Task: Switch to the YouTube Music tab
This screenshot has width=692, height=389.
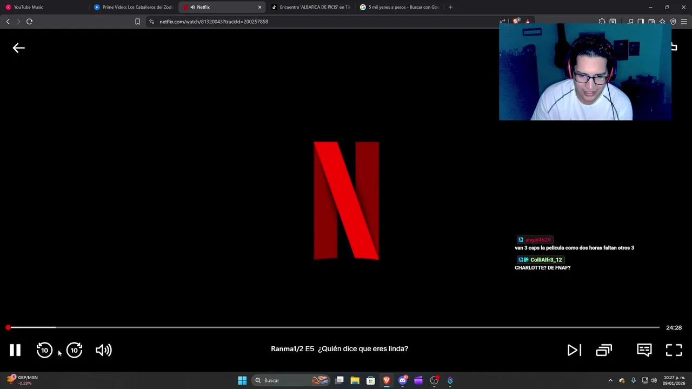Action: pos(45,7)
